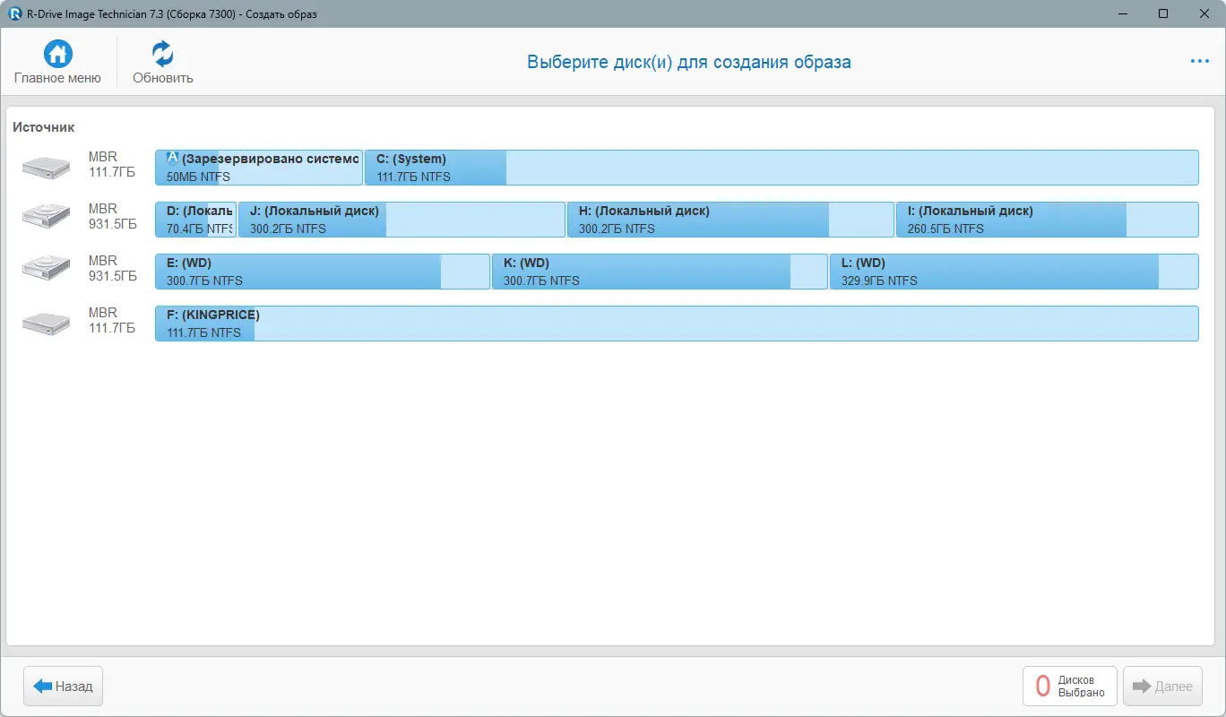Screen dimensions: 1226x717
Task: Open the three-dots more options menu
Action: tap(1200, 61)
